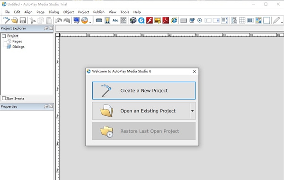The height and width of the screenshot is (180, 284).
Task: Select the Dialogs node in Project Explorer
Action: click(x=18, y=47)
